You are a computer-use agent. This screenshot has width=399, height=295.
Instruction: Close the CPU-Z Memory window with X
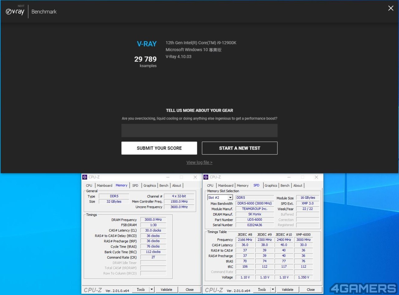click(195, 177)
